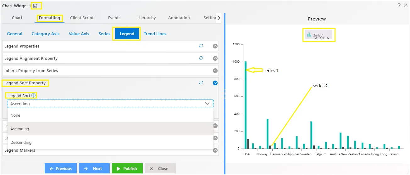The image size is (410, 175).
Task: Click the Legend Sort Property header text
Action: coord(25,83)
